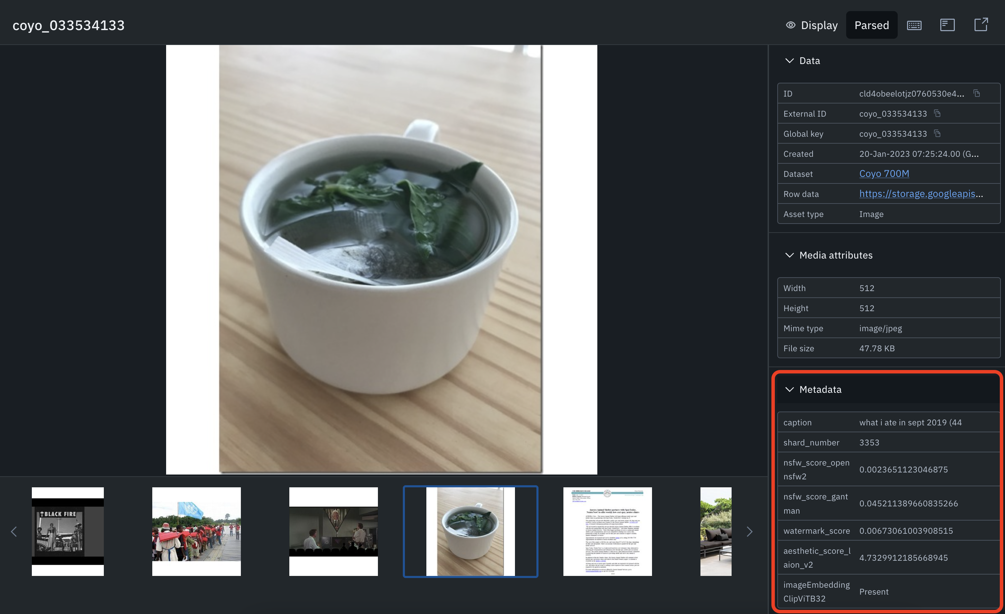Click the panel layout icon in header
Image resolution: width=1005 pixels, height=614 pixels.
pyautogui.click(x=947, y=25)
